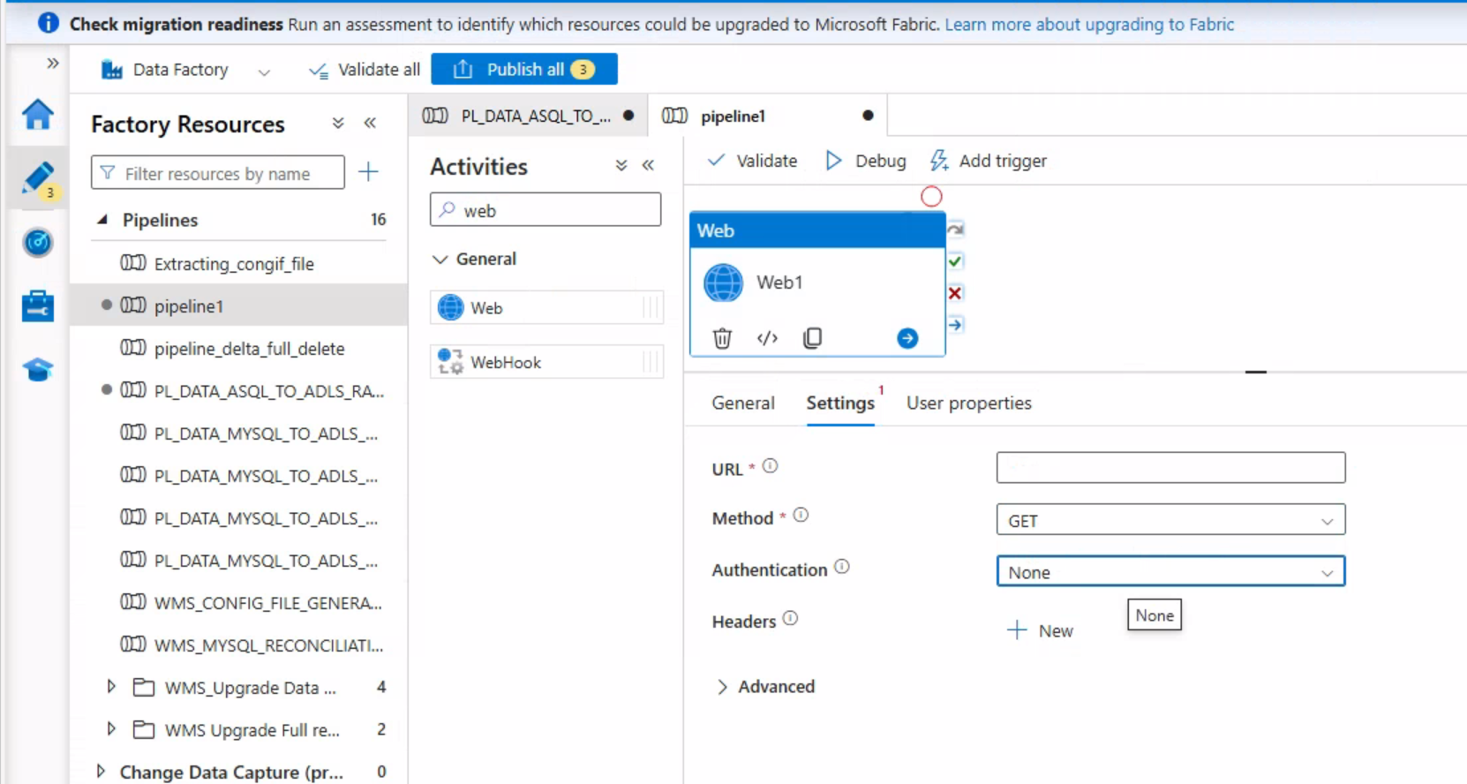Delete the Web1 activity with trash icon
Image resolution: width=1467 pixels, height=784 pixels.
pos(722,338)
